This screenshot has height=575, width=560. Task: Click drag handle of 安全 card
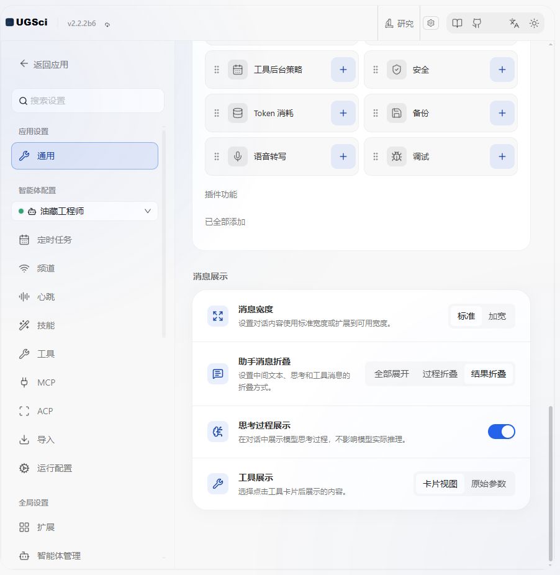(376, 70)
